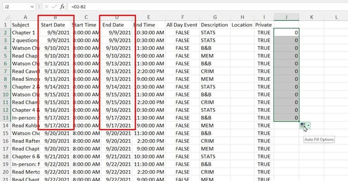Select row 7 header

point(5,71)
